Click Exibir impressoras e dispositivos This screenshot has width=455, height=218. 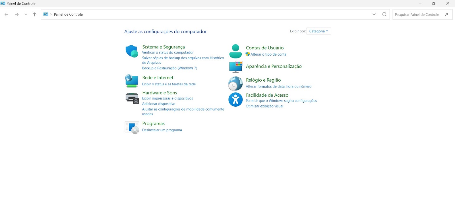[x=167, y=98]
